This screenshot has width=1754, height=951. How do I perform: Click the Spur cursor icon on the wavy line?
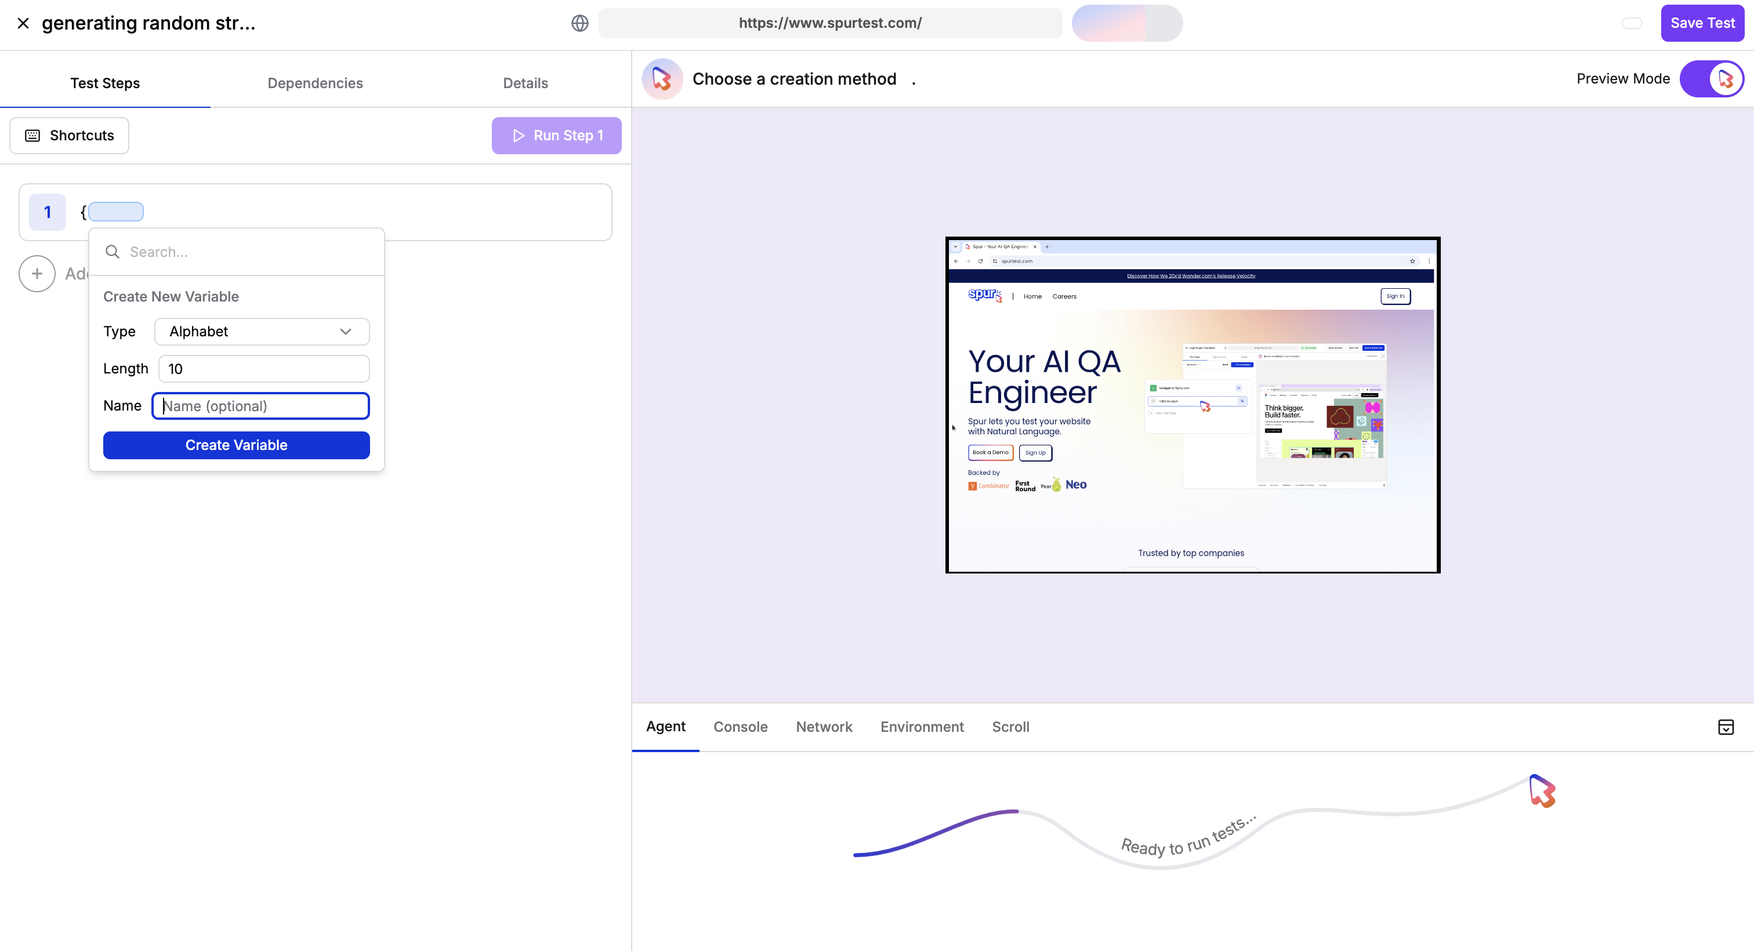pyautogui.click(x=1542, y=791)
